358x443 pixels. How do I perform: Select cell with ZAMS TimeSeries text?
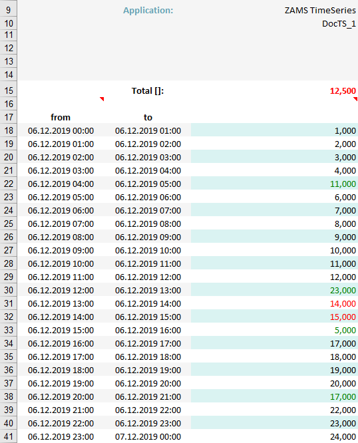[x=320, y=11]
